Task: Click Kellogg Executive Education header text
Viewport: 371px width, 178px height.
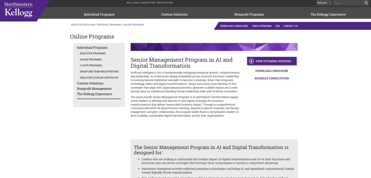Action: [x=150, y=3]
